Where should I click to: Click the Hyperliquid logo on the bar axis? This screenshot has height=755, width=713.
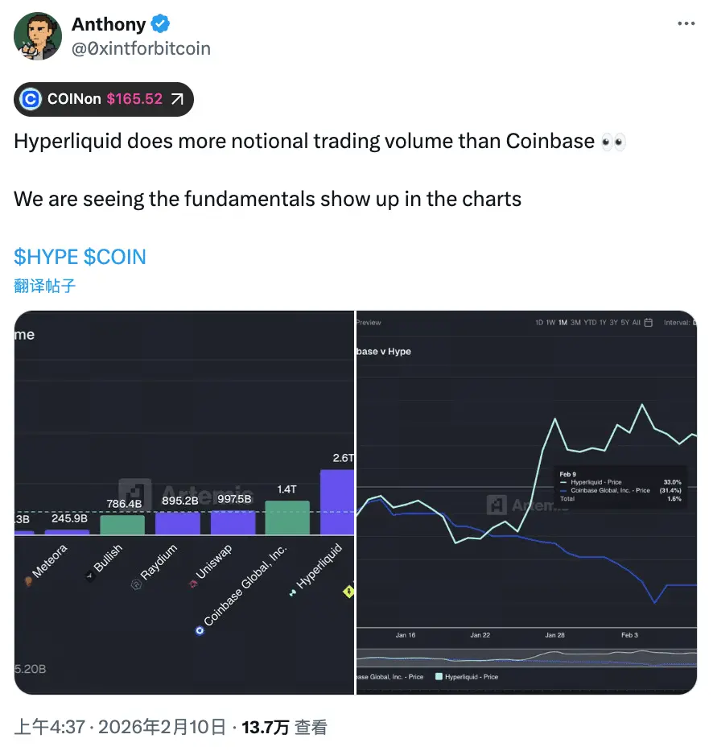coord(293,592)
